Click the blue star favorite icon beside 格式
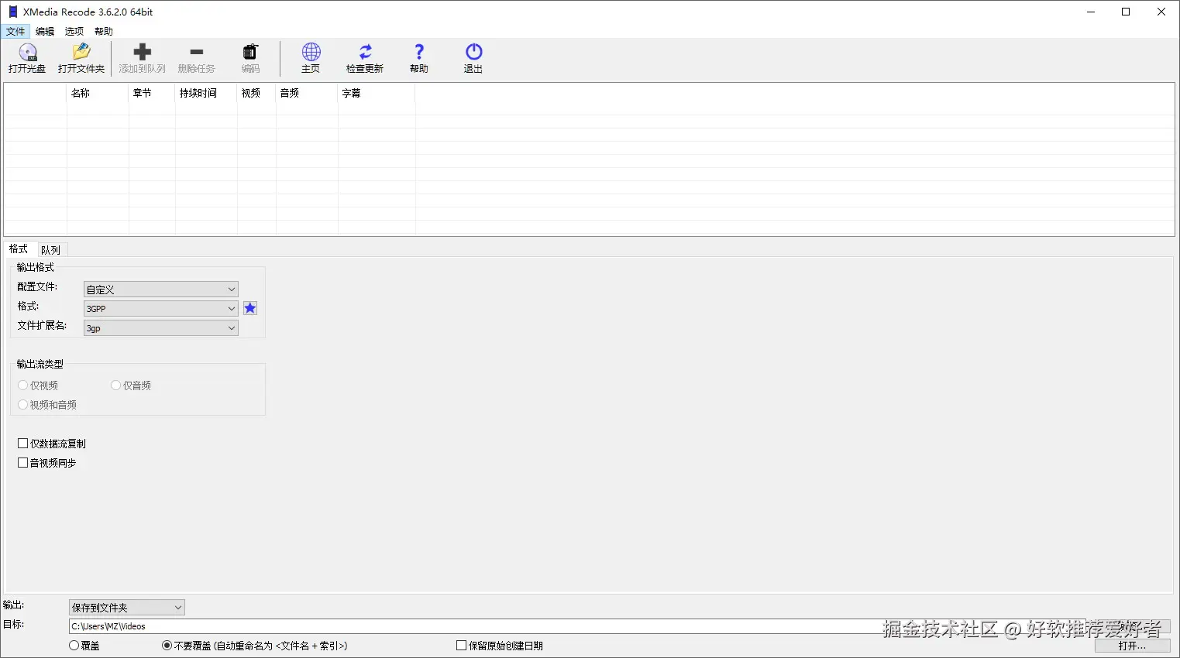The width and height of the screenshot is (1180, 658). pos(250,308)
